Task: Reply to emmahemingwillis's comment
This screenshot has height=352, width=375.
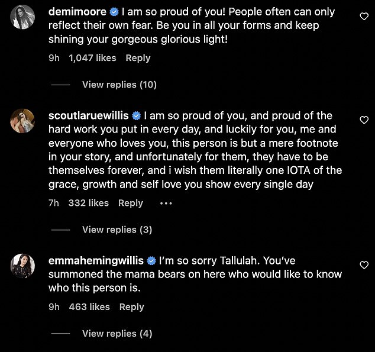Action: (132, 306)
